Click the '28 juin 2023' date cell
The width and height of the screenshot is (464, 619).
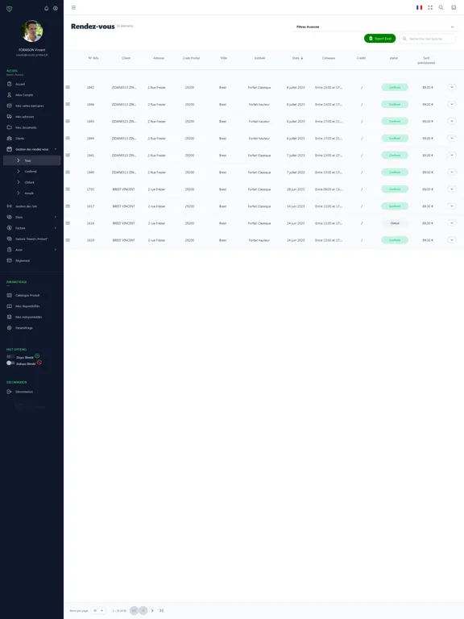click(296, 189)
